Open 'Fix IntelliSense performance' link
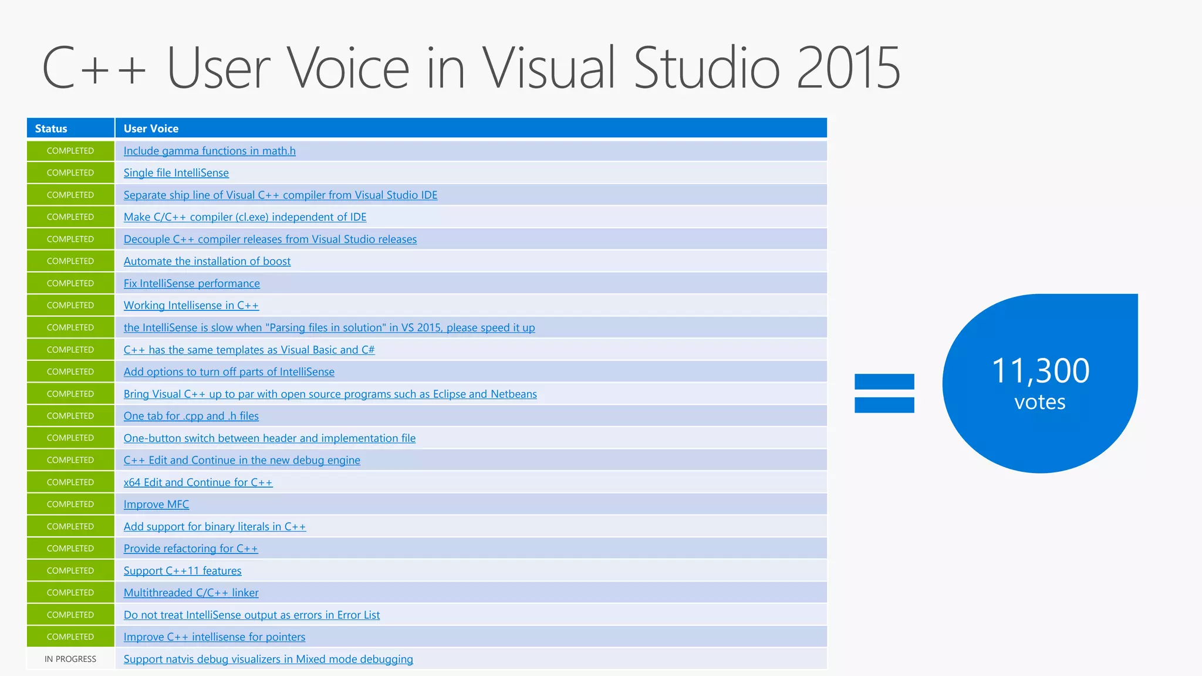This screenshot has width=1202, height=676. [191, 283]
